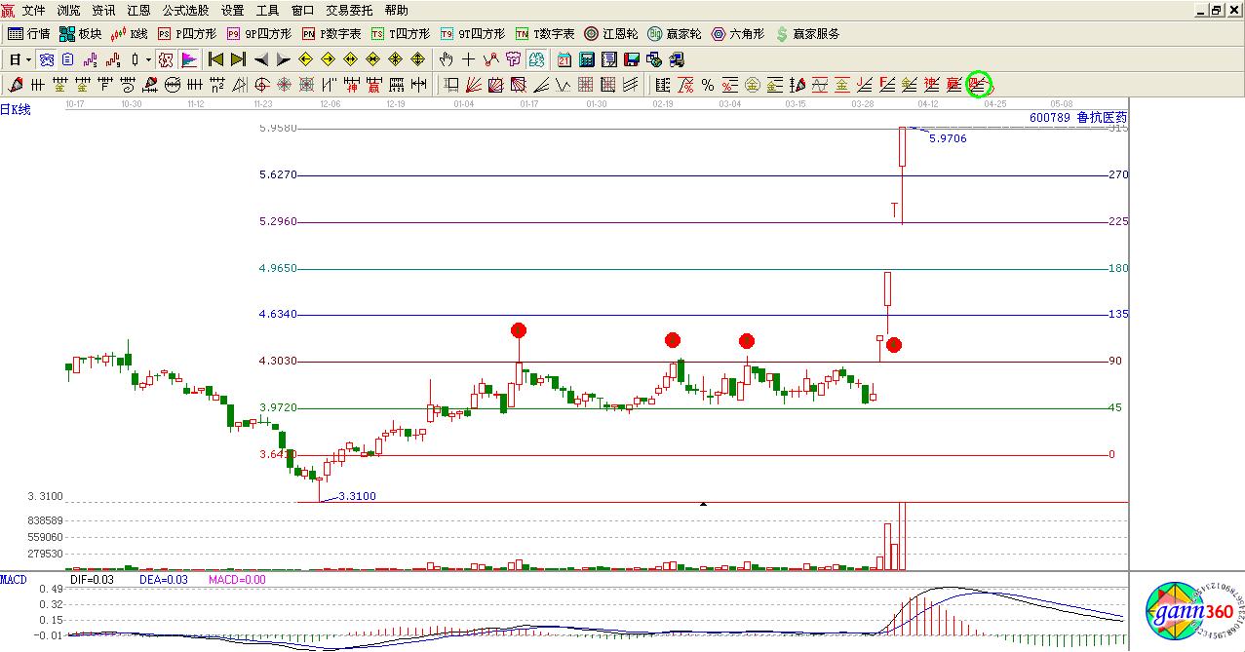Click the green-circled toolbar icon
Screen dimensions: 1245x652
978,85
